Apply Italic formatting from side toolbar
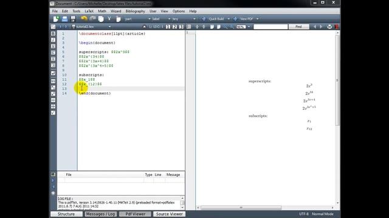Image resolution: width=389 pixels, height=218 pixels. coord(53,40)
